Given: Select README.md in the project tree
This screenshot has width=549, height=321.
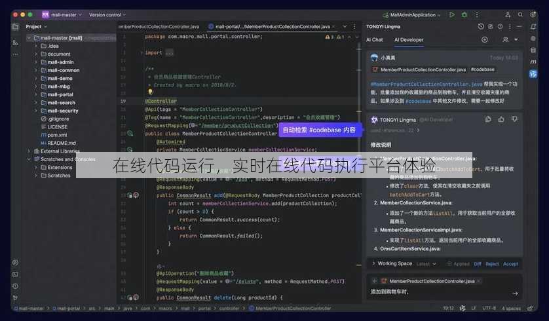Looking at the screenshot, I should tap(58, 143).
